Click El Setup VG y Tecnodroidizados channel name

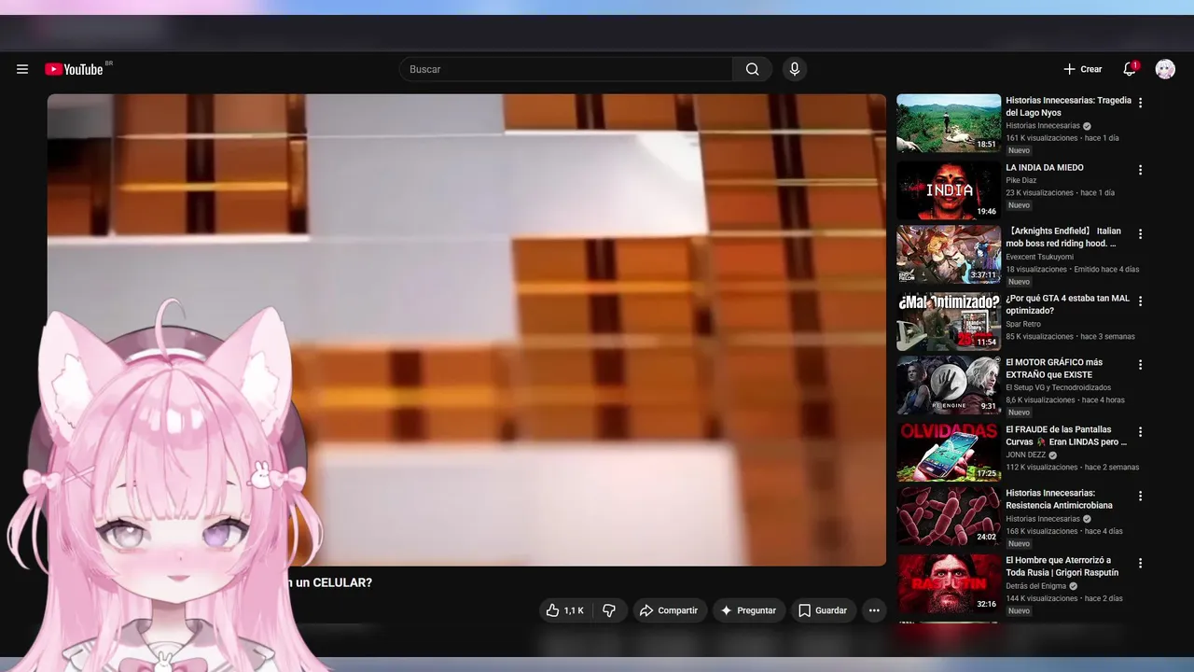pos(1058,387)
